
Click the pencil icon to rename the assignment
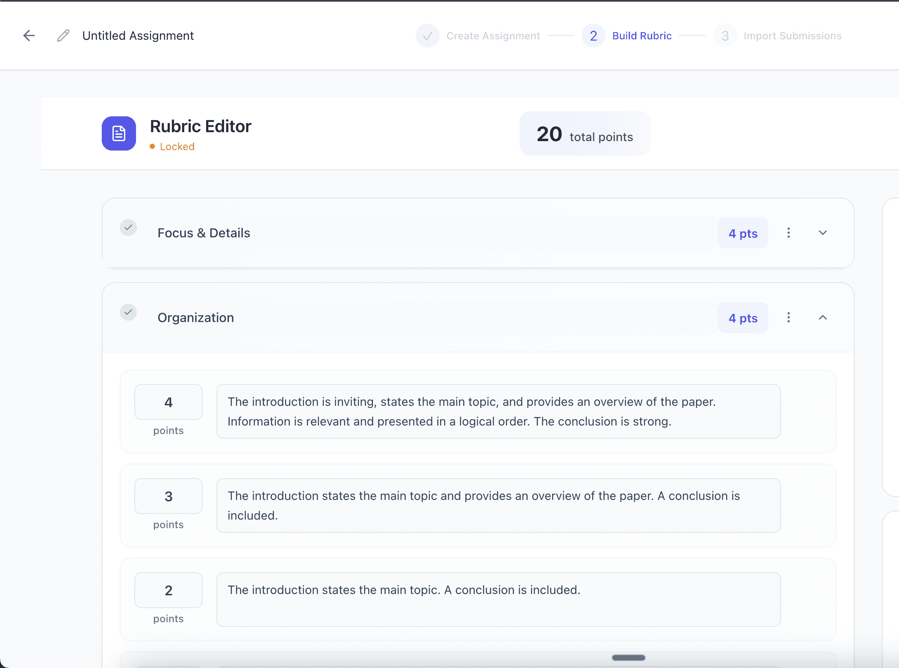(x=63, y=35)
